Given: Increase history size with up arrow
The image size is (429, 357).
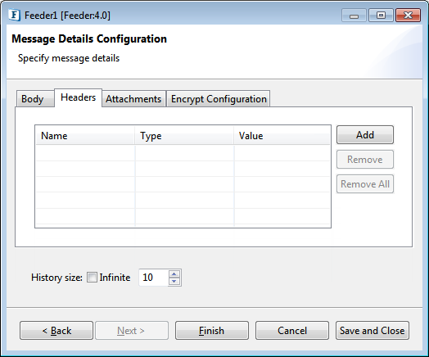Looking at the screenshot, I should point(174,273).
